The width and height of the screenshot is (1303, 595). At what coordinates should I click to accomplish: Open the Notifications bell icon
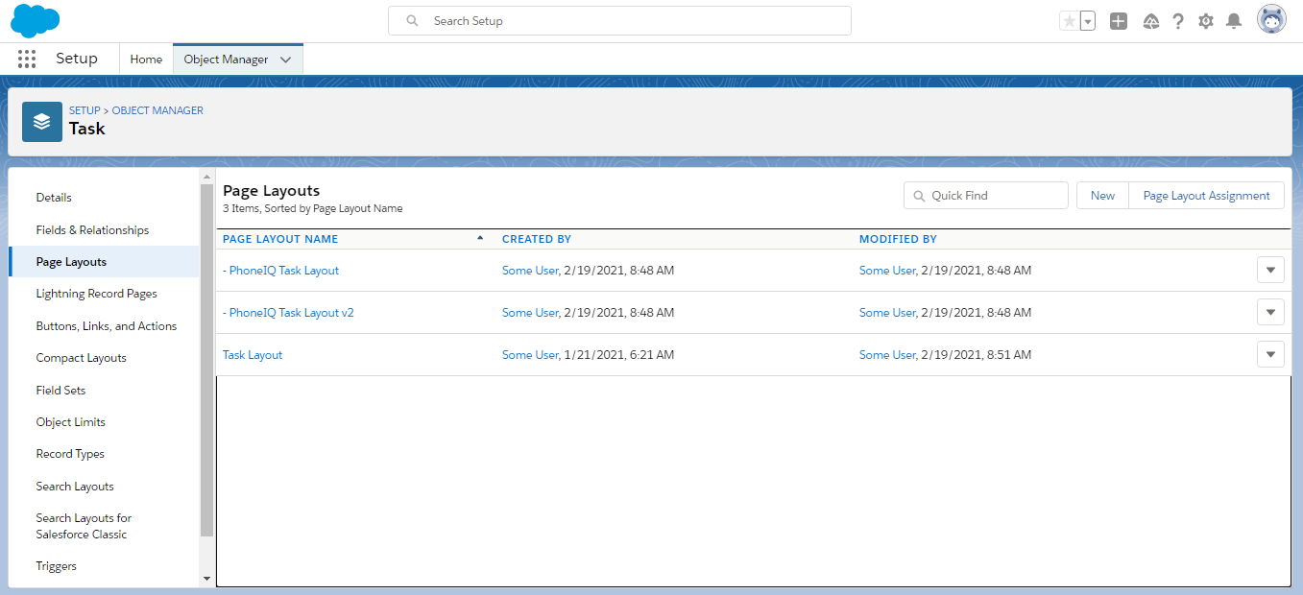[x=1235, y=21]
